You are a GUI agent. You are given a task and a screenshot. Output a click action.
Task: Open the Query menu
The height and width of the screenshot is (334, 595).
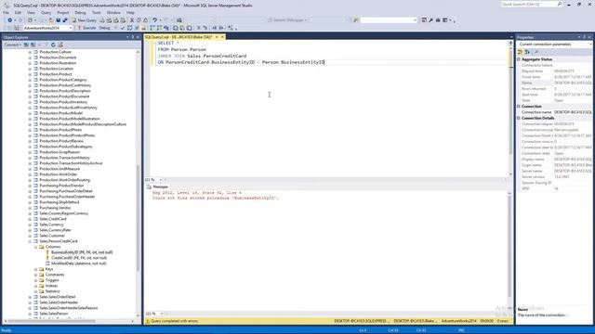(x=46, y=12)
